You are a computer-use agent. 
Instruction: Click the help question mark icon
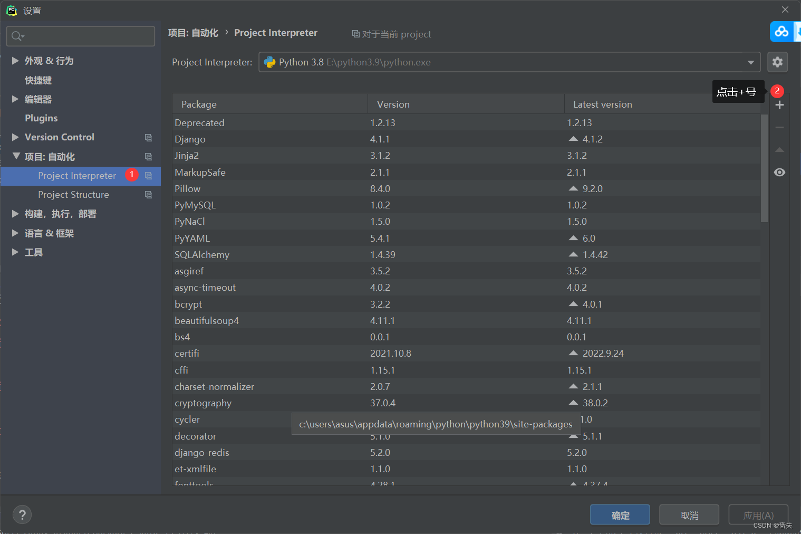point(22,514)
